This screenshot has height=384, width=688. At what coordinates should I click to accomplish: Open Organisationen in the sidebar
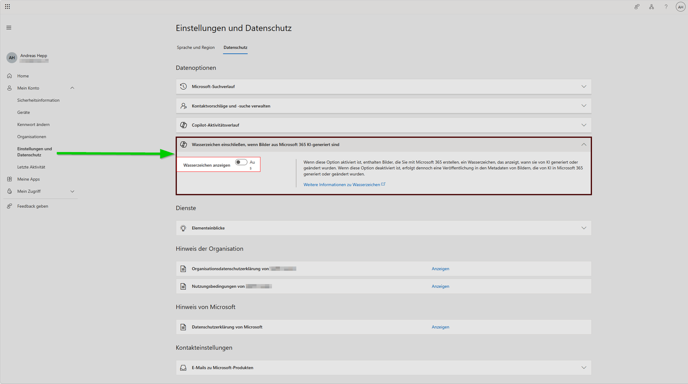[x=32, y=137]
